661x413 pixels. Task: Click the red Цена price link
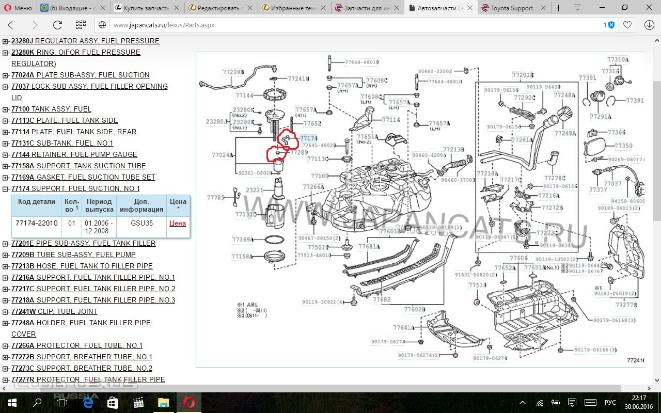pos(178,223)
